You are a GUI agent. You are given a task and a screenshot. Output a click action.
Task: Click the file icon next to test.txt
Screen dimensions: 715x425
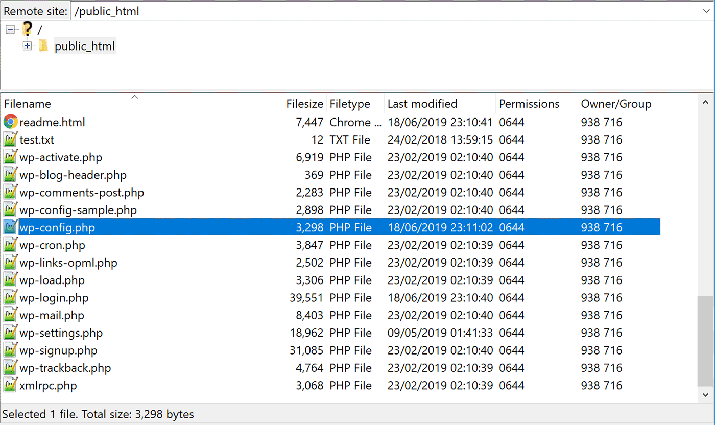11,139
